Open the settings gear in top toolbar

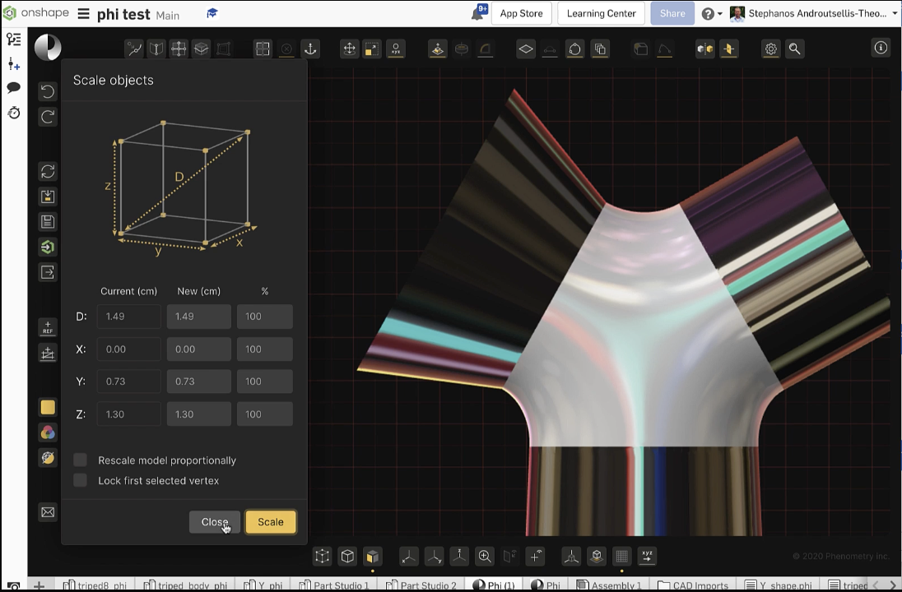coord(770,49)
